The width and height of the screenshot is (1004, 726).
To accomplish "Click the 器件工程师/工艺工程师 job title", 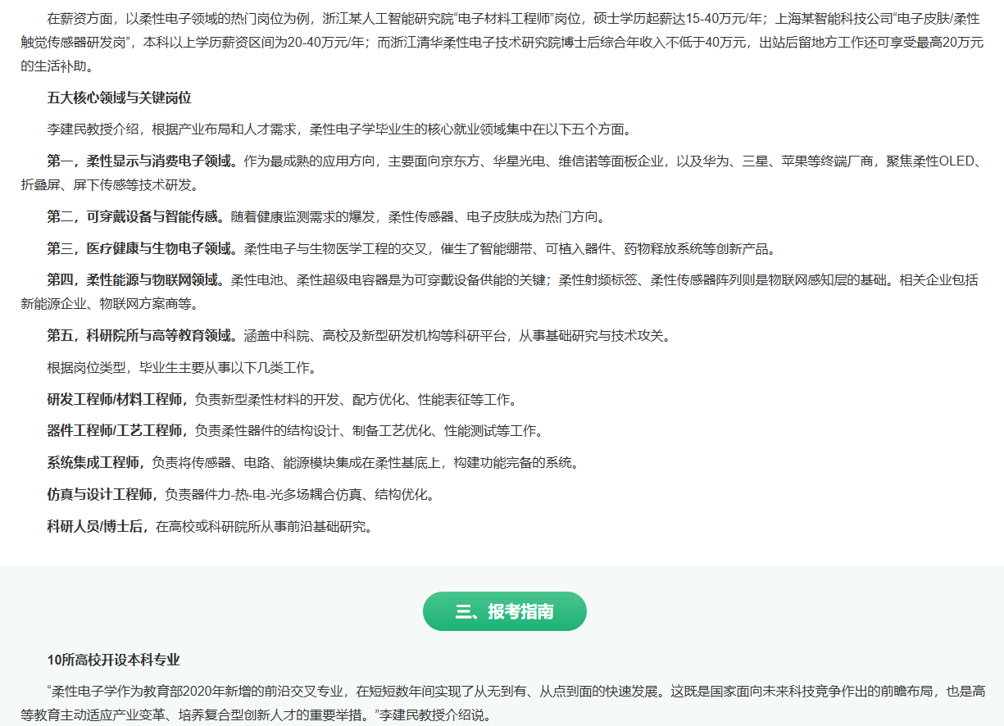I will pos(117,431).
